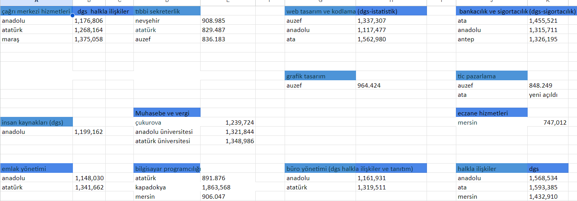The width and height of the screenshot is (577, 201).
Task: Click the cell with 1,593,385
Action: [548, 187]
